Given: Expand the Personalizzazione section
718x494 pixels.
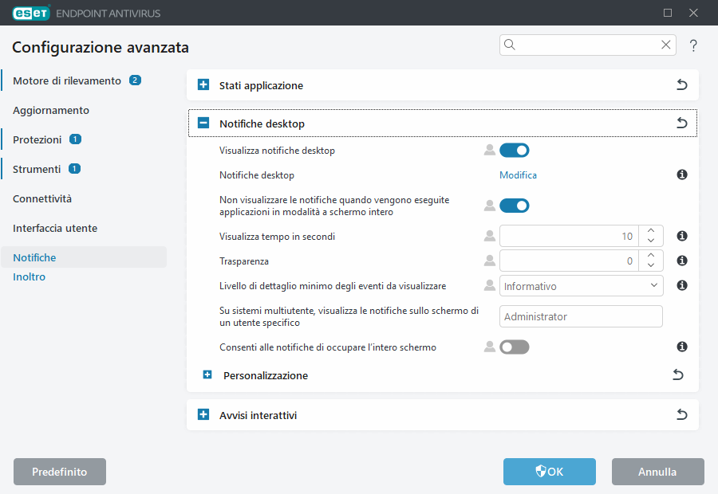Looking at the screenshot, I should click(207, 374).
